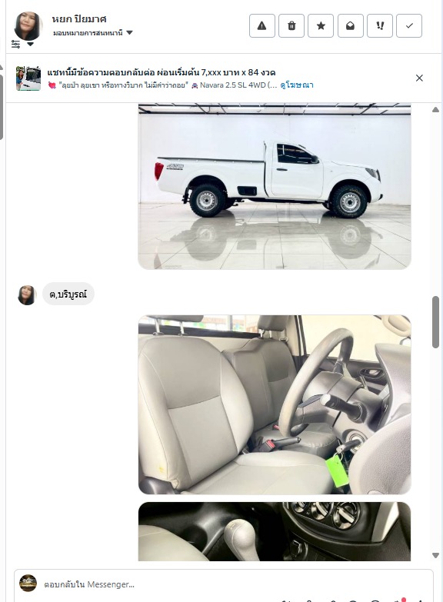Image resolution: width=443 pixels, height=602 pixels.
Task: Mark conversation done with checkmark icon
Action: (x=409, y=25)
